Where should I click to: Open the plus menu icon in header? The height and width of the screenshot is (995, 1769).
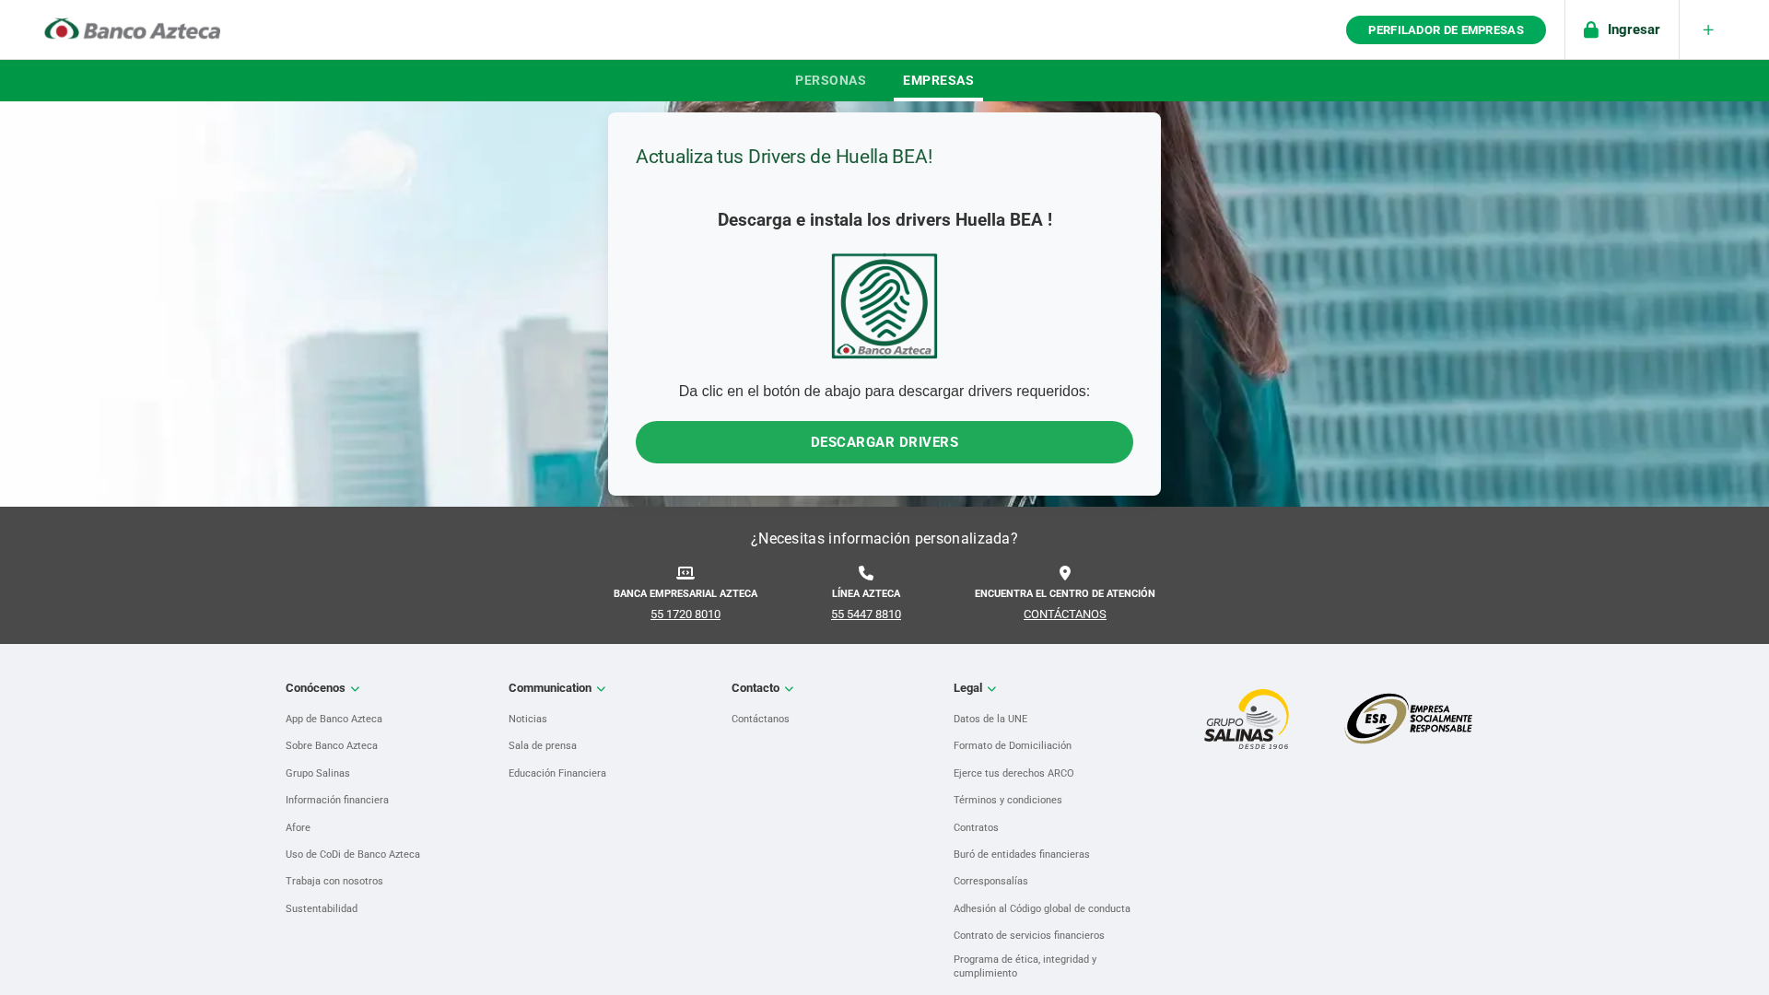[x=1708, y=30]
